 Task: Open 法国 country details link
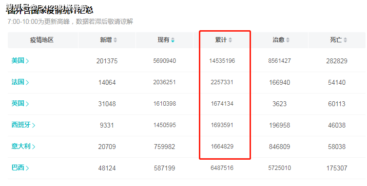point(20,82)
